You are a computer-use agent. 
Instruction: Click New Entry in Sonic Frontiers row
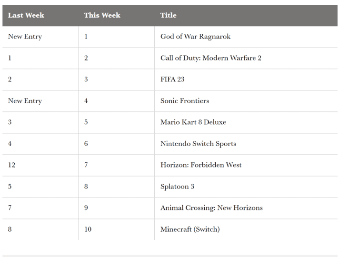point(25,101)
